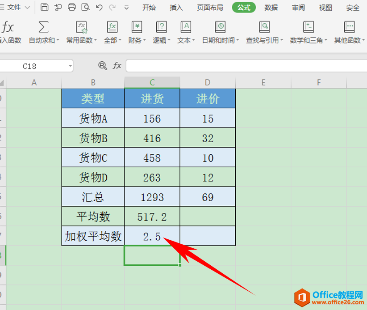Expand the 财务 dropdown arrow

(x=144, y=40)
